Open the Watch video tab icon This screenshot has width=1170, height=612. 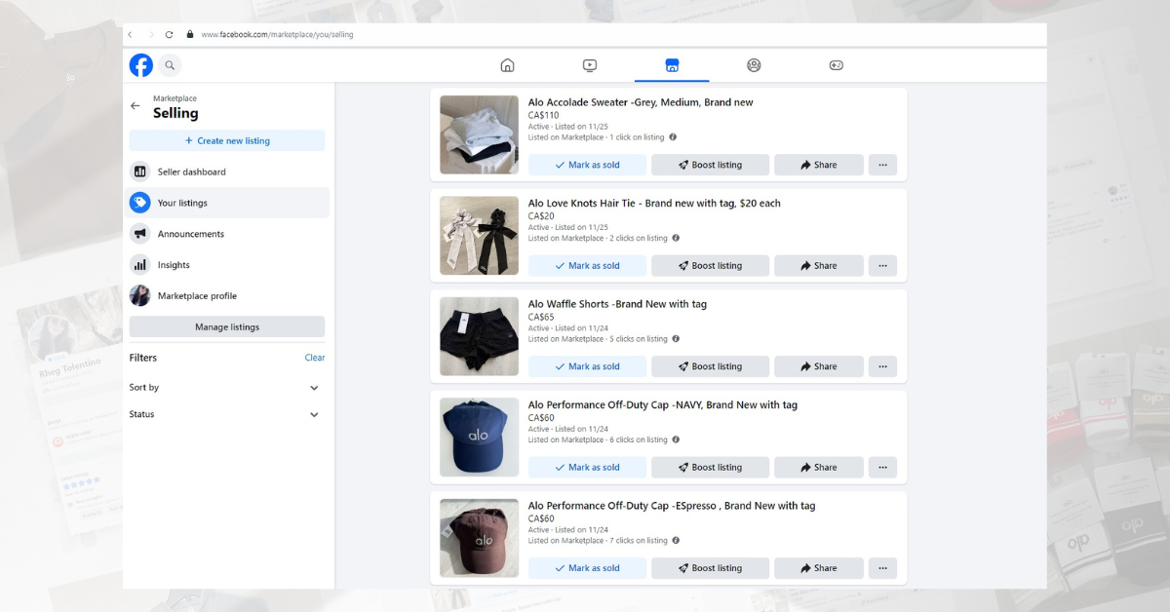[590, 65]
